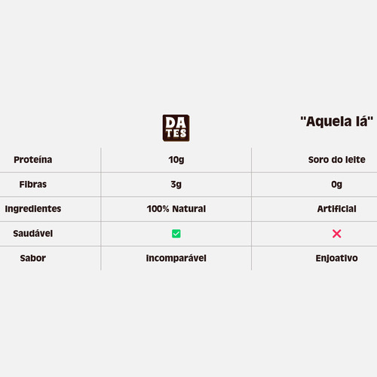Image resolution: width=377 pixels, height=377 pixels.
Task: Click the Soro do leite cell
Action: (336, 160)
